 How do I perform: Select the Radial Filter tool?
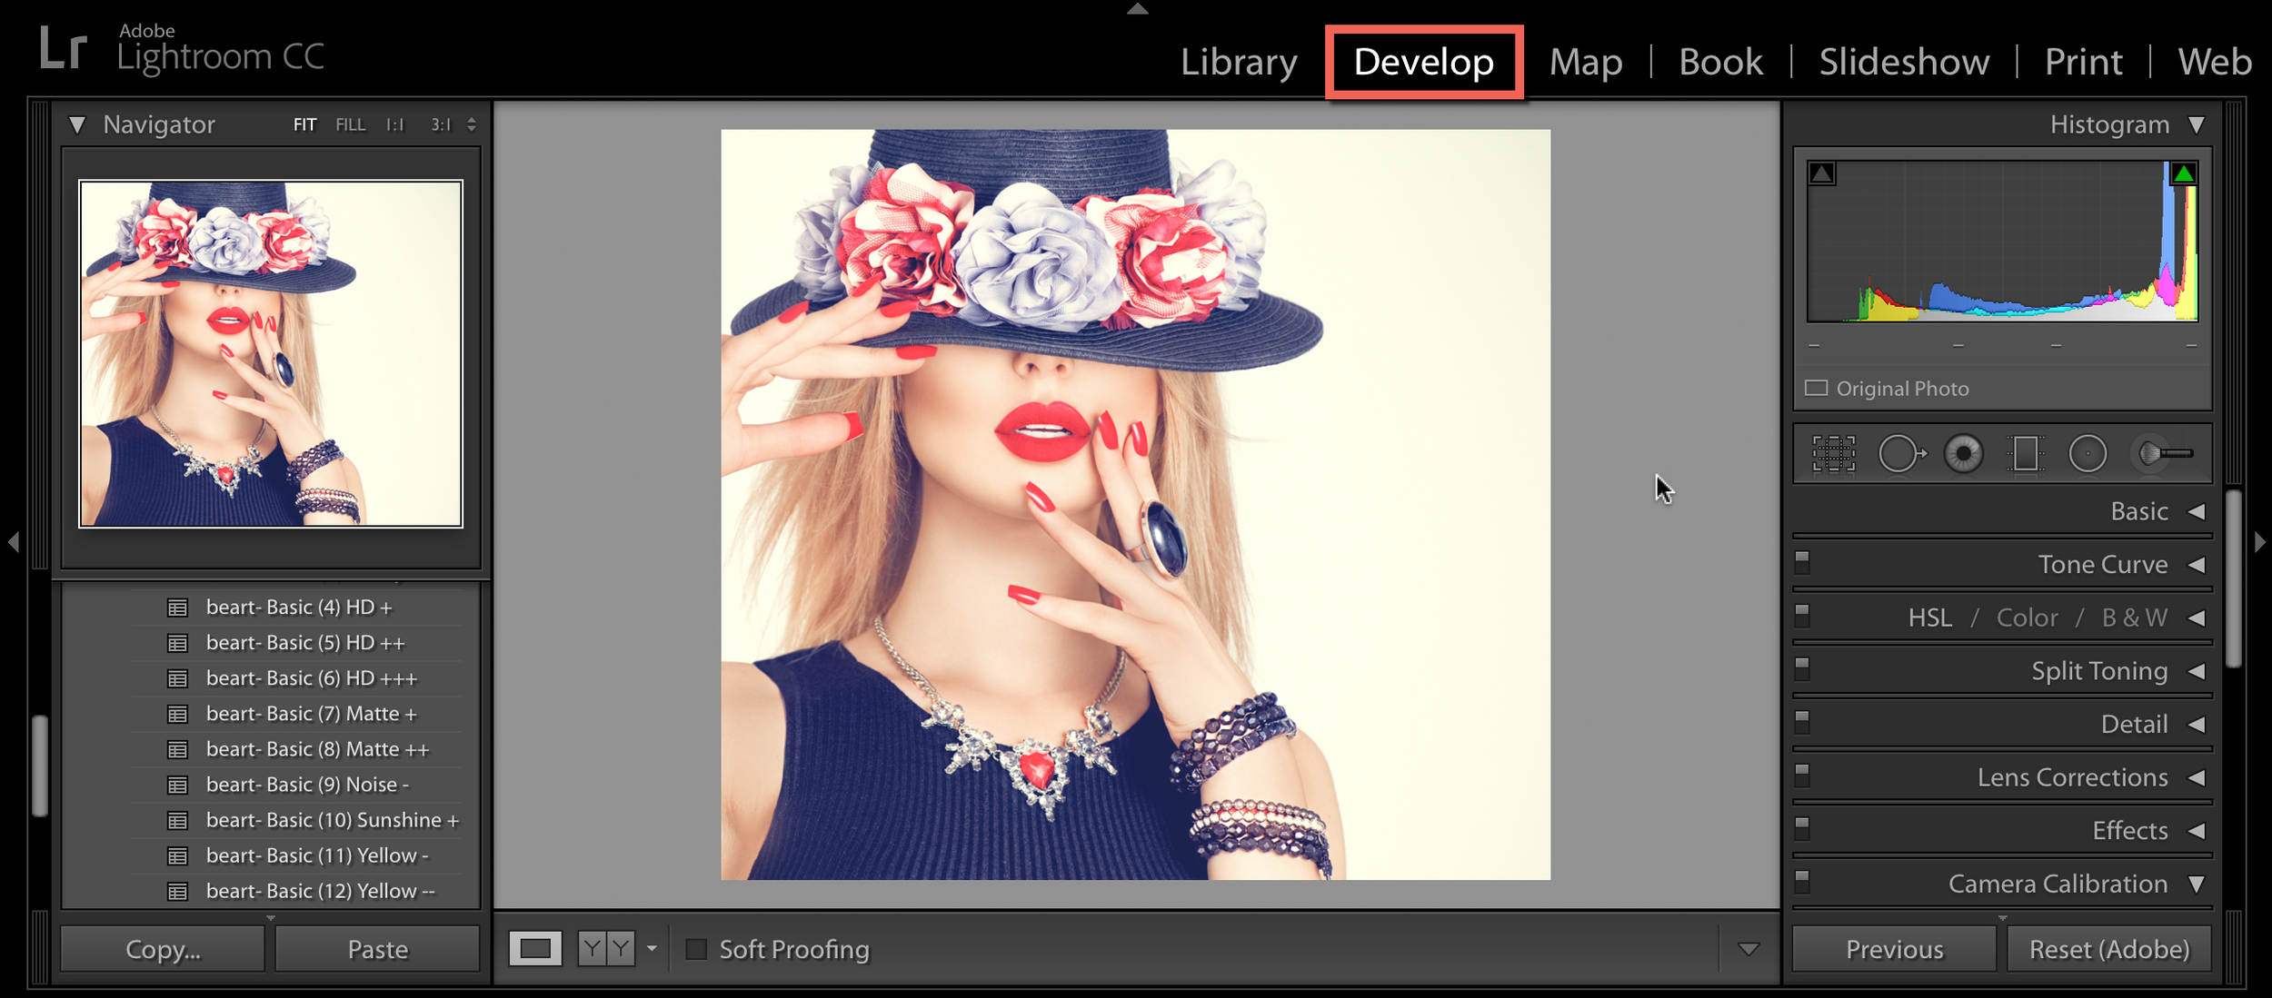[2088, 454]
